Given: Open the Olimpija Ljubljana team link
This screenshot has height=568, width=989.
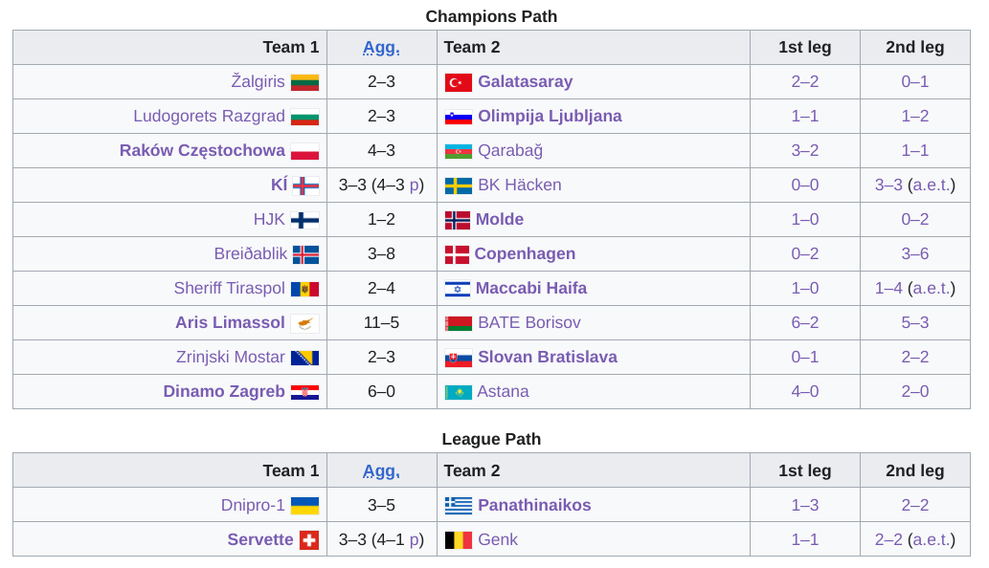Looking at the screenshot, I should click(x=550, y=116).
